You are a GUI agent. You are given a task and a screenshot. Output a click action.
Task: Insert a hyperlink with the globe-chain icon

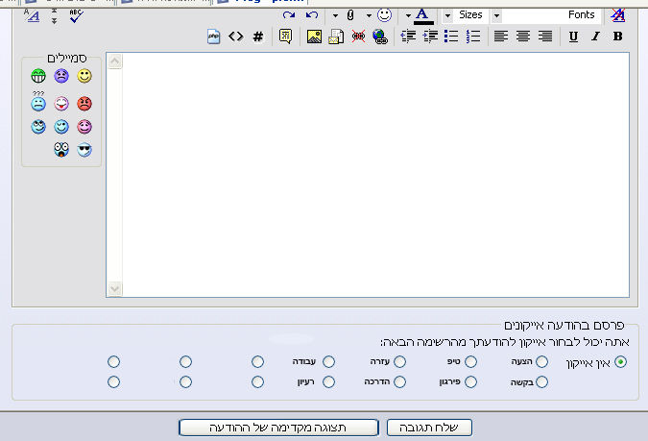point(380,37)
